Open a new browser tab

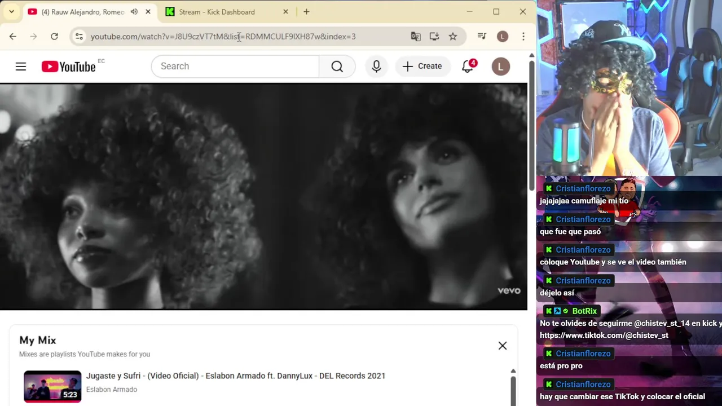point(306,12)
